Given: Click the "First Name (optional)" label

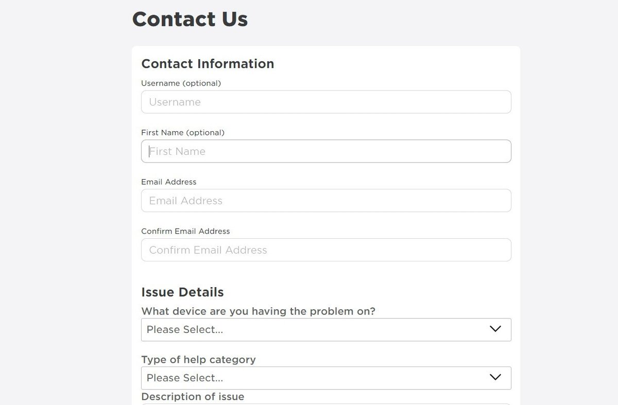Looking at the screenshot, I should click(183, 133).
